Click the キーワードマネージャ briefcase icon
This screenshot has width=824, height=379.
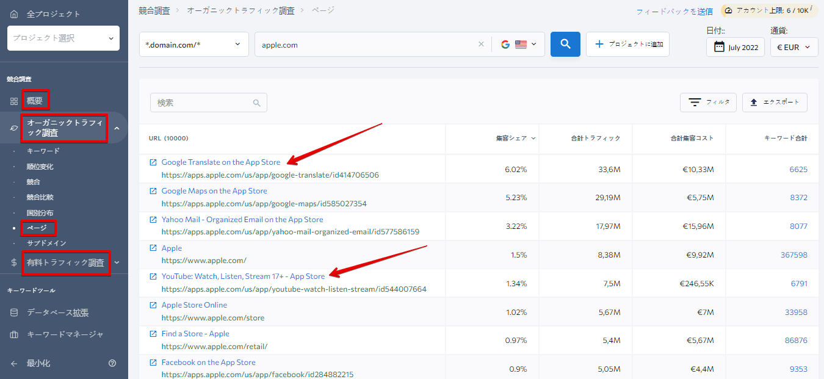click(x=14, y=334)
